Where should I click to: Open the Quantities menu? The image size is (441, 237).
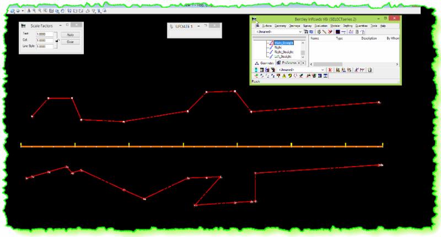361,26
